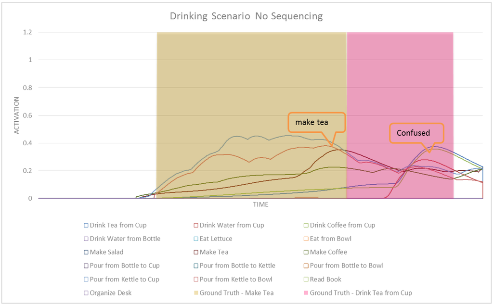Click the 1.2 value on the vertical axis
The image size is (493, 305).
[29, 32]
